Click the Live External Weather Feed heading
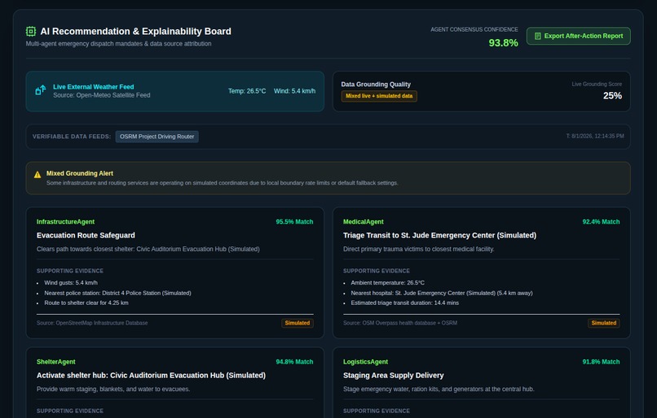 [x=94, y=87]
